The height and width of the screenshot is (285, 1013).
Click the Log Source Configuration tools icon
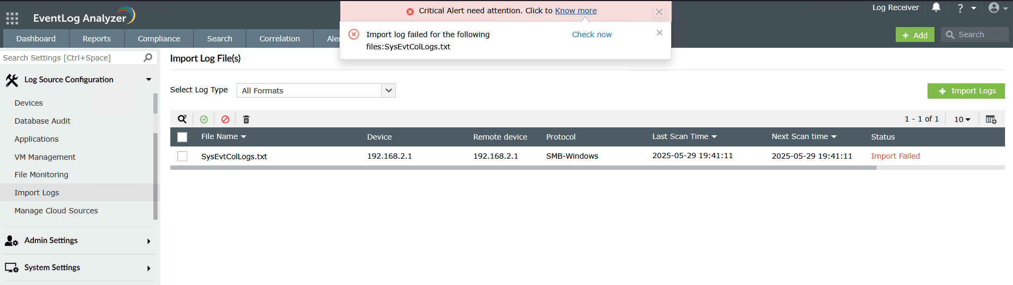[x=12, y=80]
